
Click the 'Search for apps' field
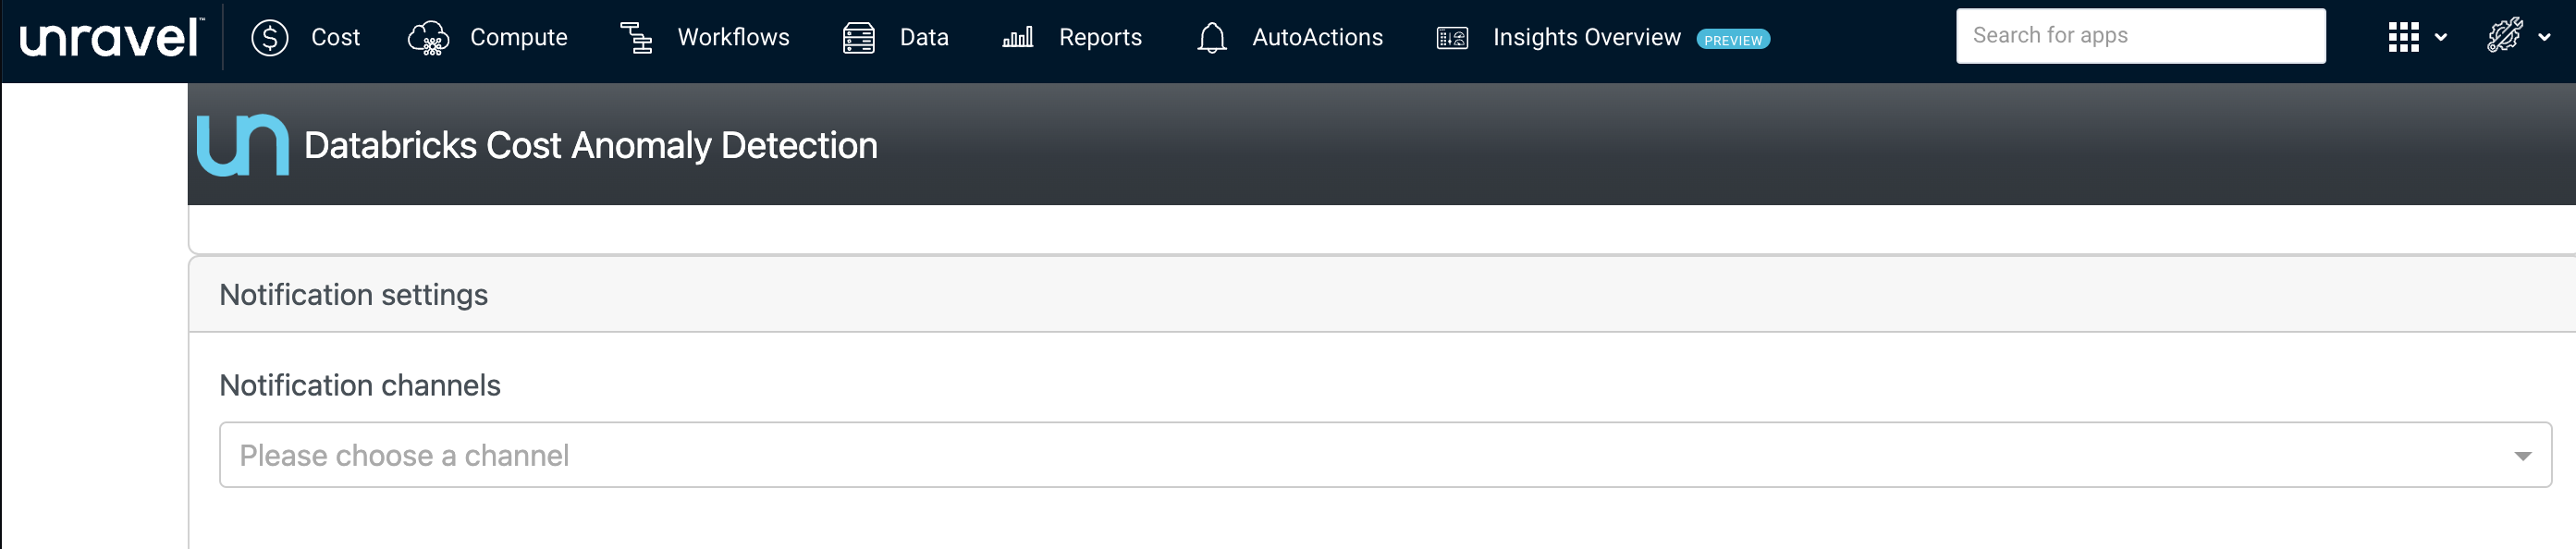coord(2139,36)
